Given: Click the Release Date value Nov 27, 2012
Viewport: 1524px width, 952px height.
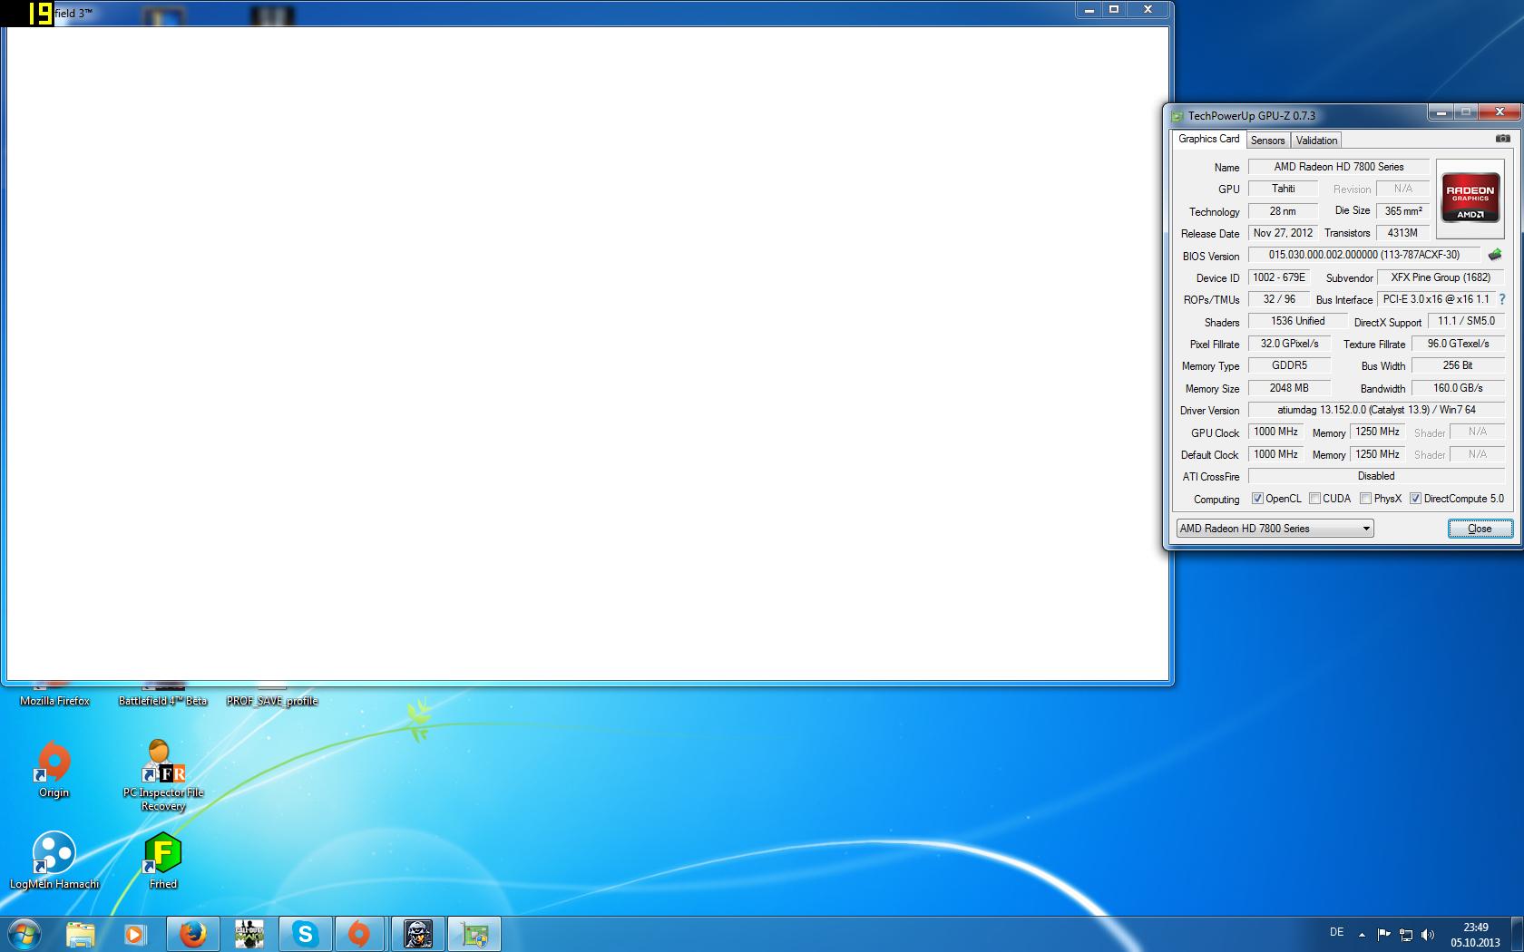Looking at the screenshot, I should pyautogui.click(x=1283, y=233).
